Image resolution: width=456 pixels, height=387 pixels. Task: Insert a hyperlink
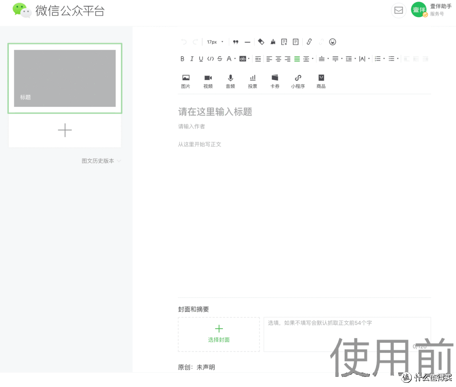[x=309, y=42]
